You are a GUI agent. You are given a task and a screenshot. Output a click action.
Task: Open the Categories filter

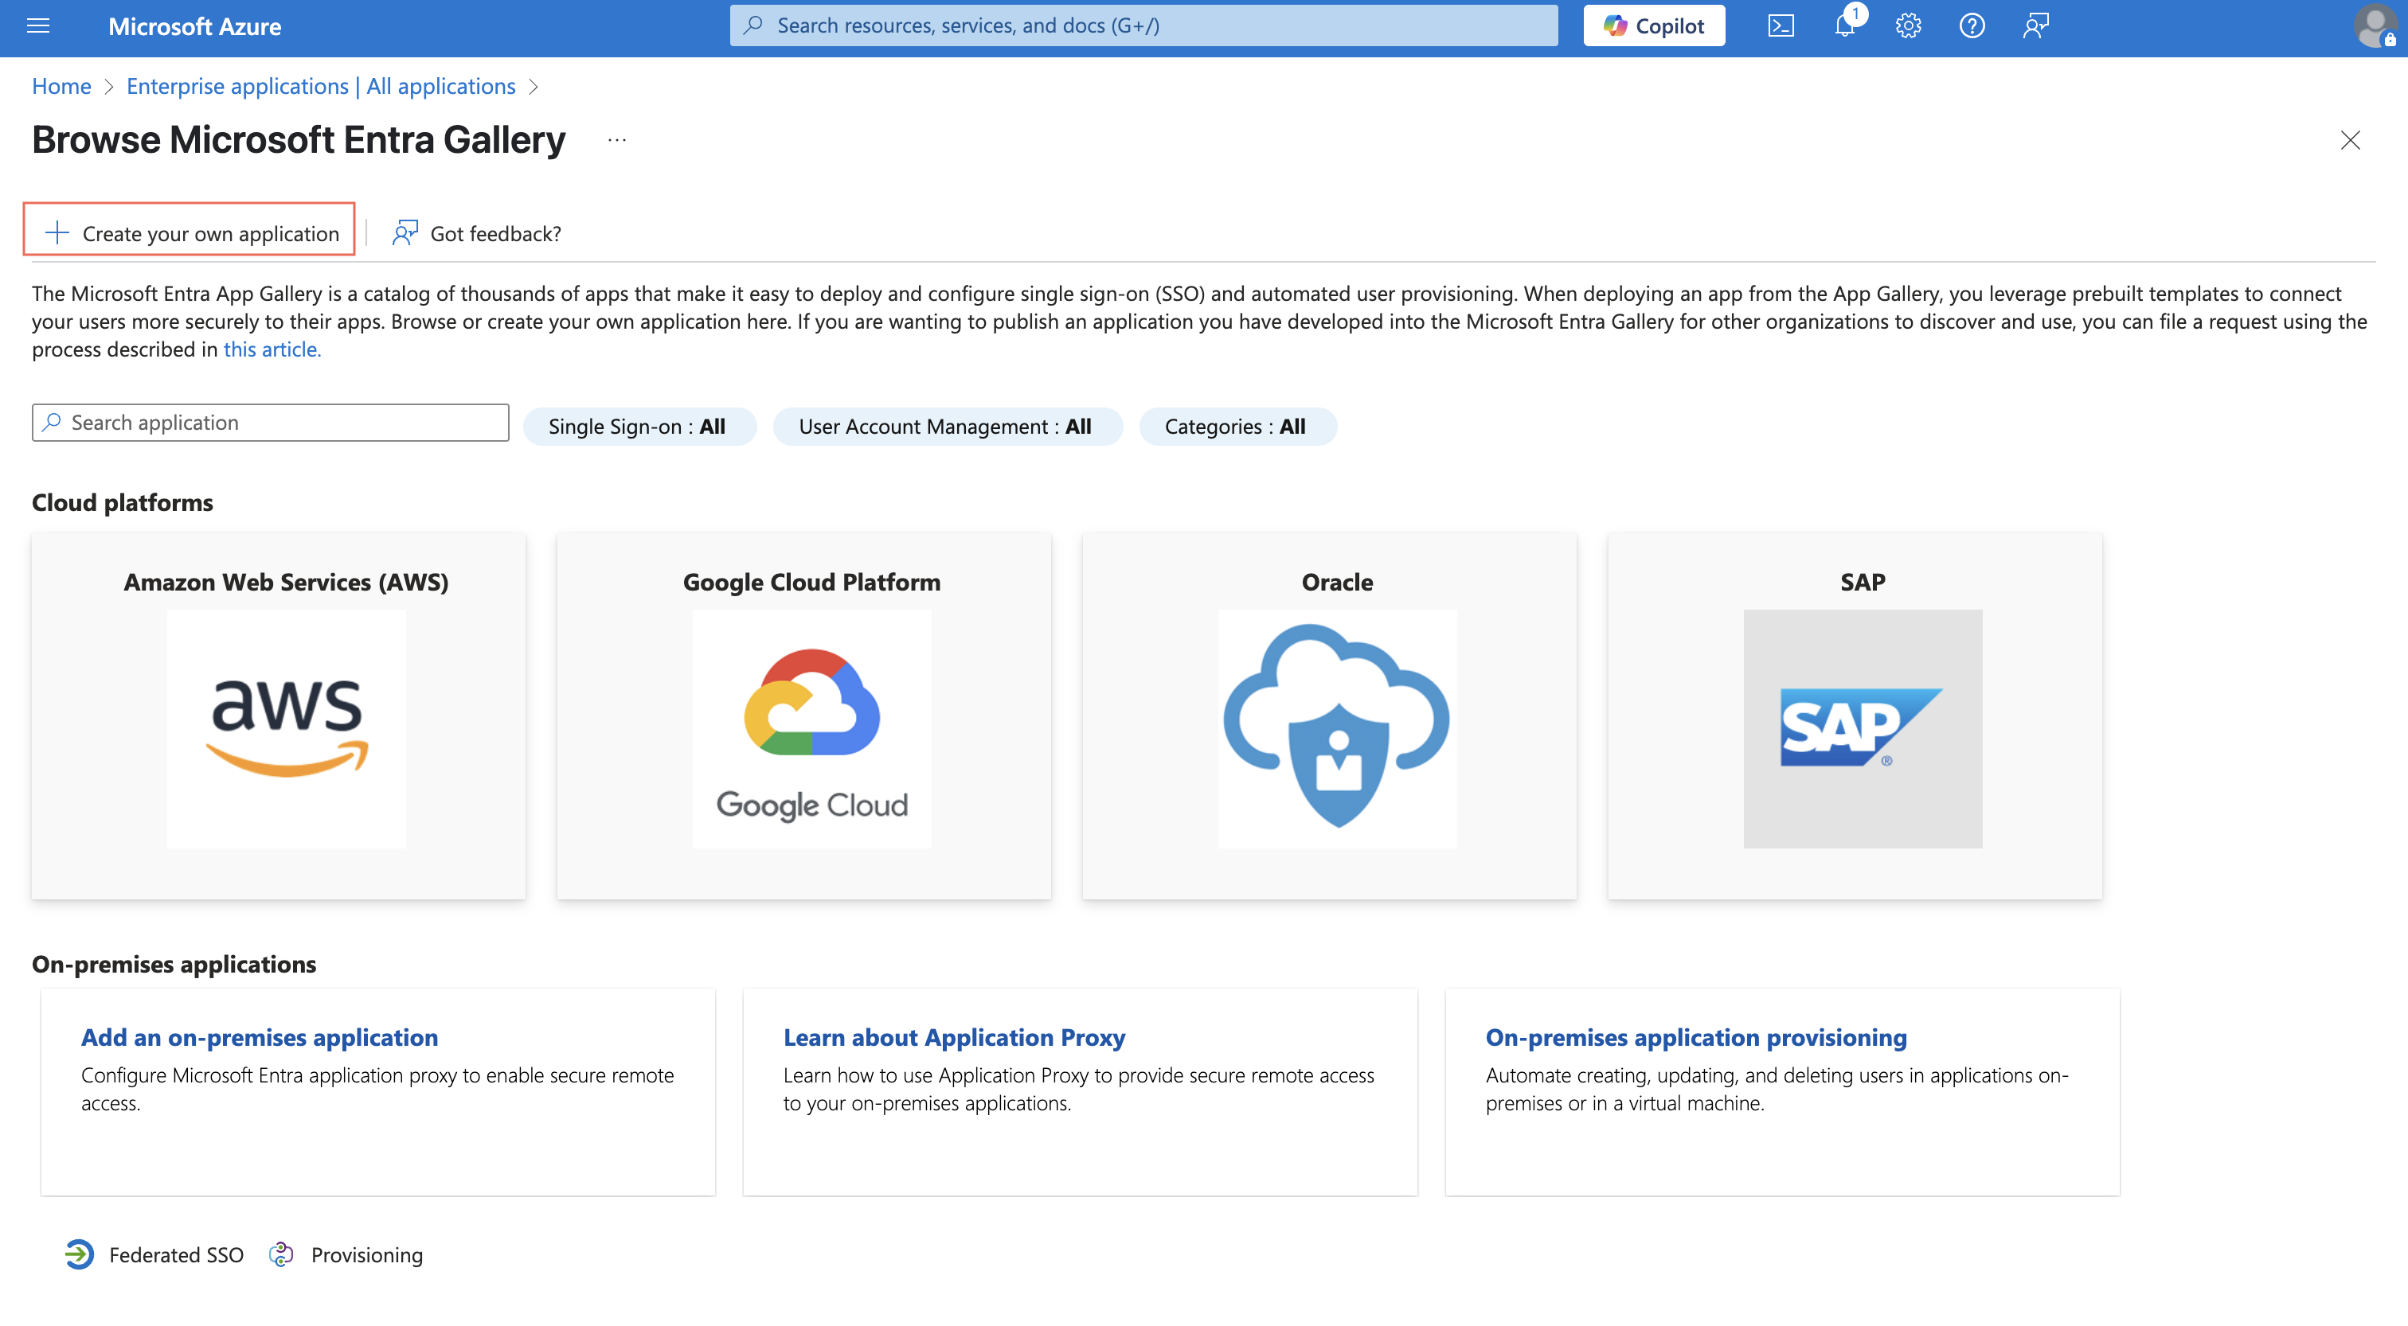1236,427
